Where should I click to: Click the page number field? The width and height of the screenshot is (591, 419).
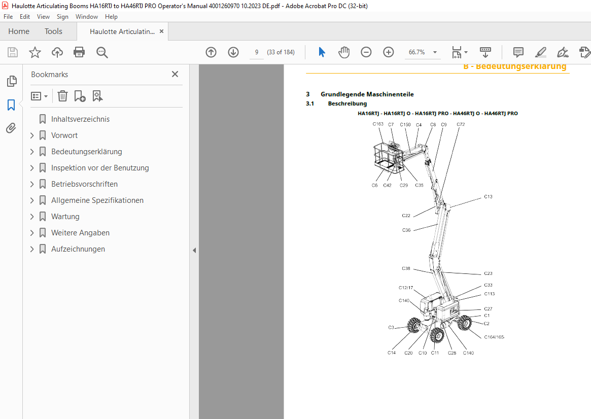(x=257, y=52)
